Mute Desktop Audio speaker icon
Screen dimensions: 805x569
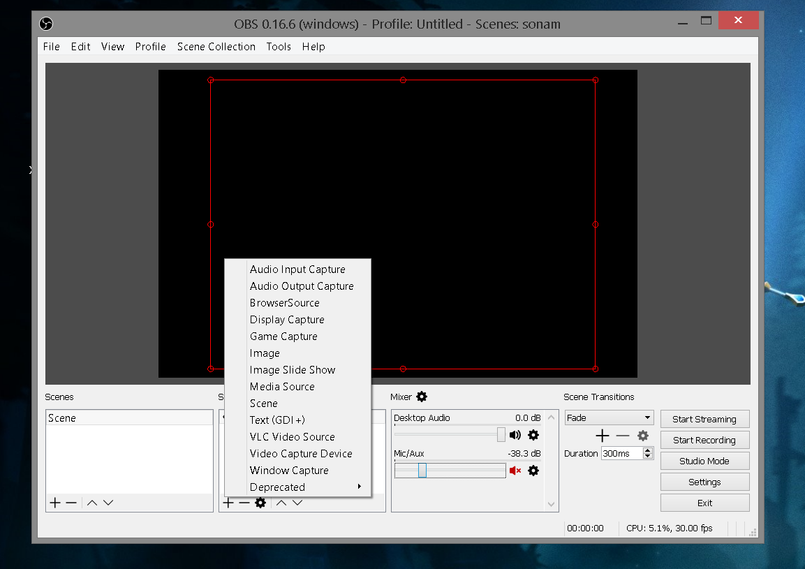[515, 435]
